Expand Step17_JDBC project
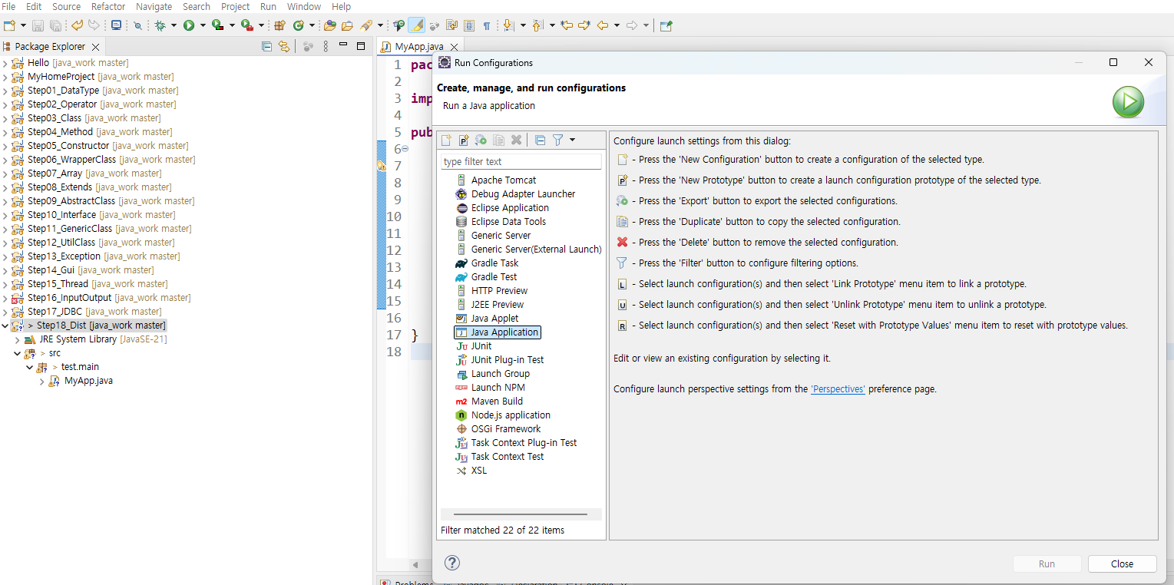 (5, 312)
